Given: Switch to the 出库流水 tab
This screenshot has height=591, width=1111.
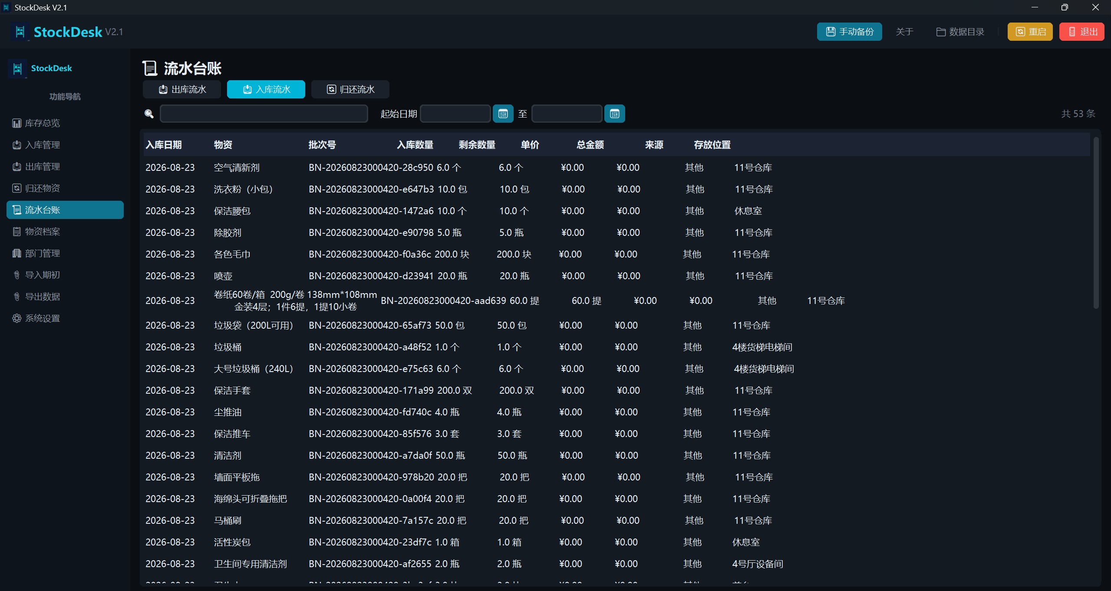Looking at the screenshot, I should tap(182, 89).
